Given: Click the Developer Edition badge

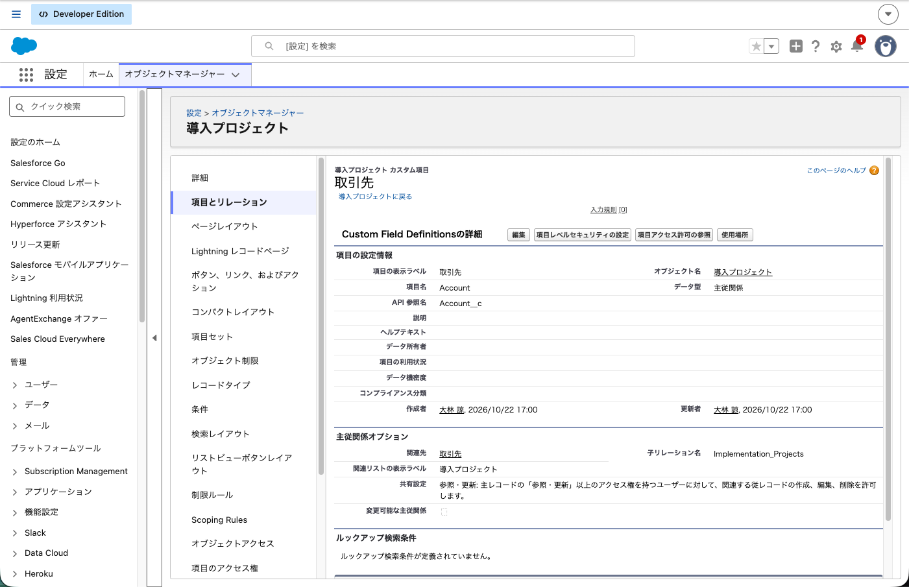Looking at the screenshot, I should [x=81, y=14].
